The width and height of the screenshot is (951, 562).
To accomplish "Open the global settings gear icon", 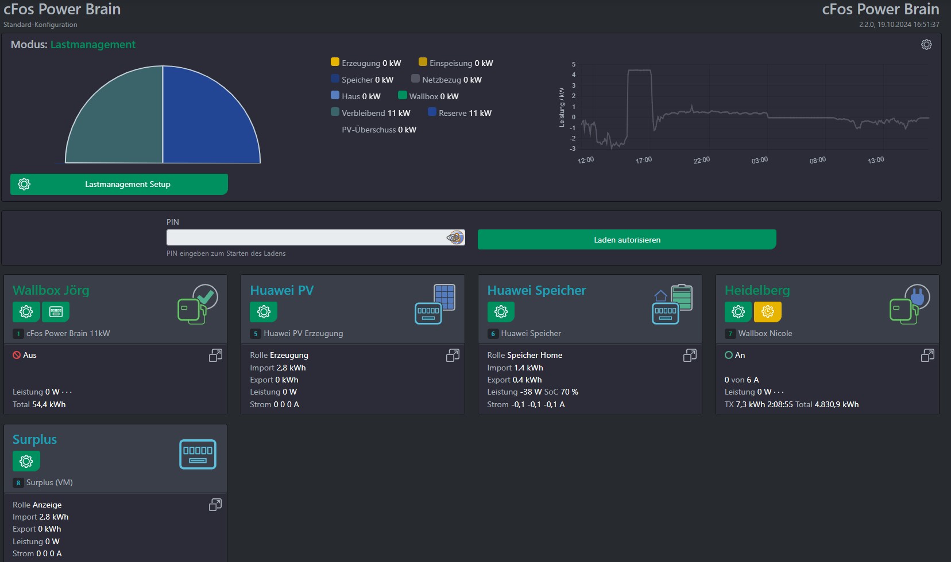I will [926, 44].
